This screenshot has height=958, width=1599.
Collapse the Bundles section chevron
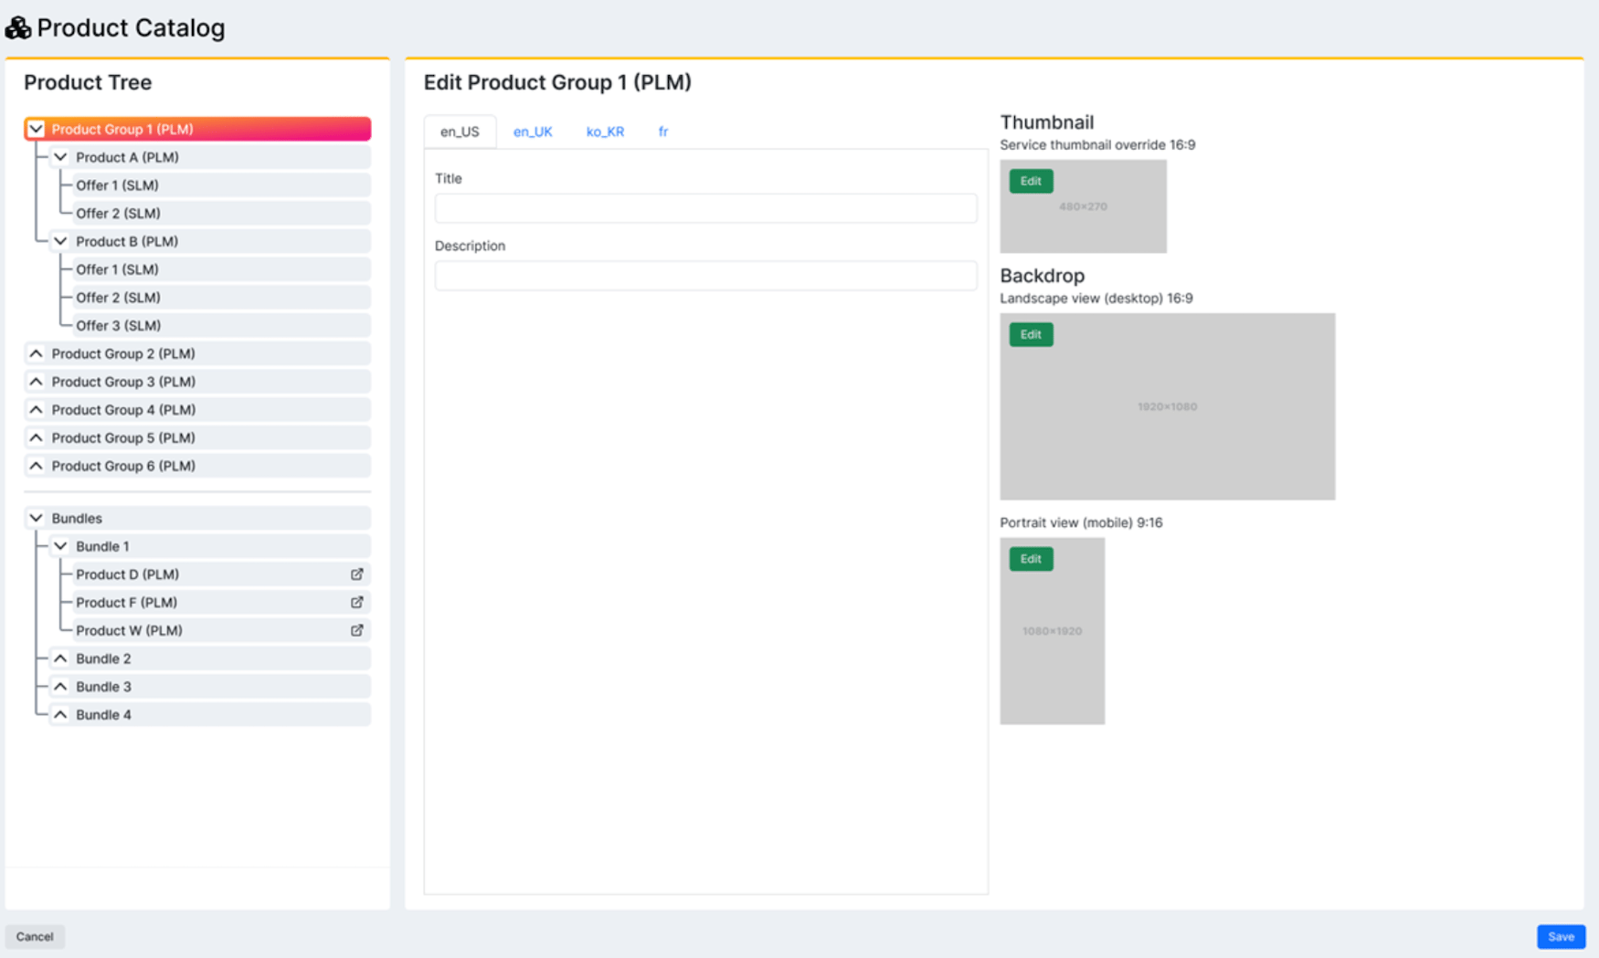click(36, 518)
